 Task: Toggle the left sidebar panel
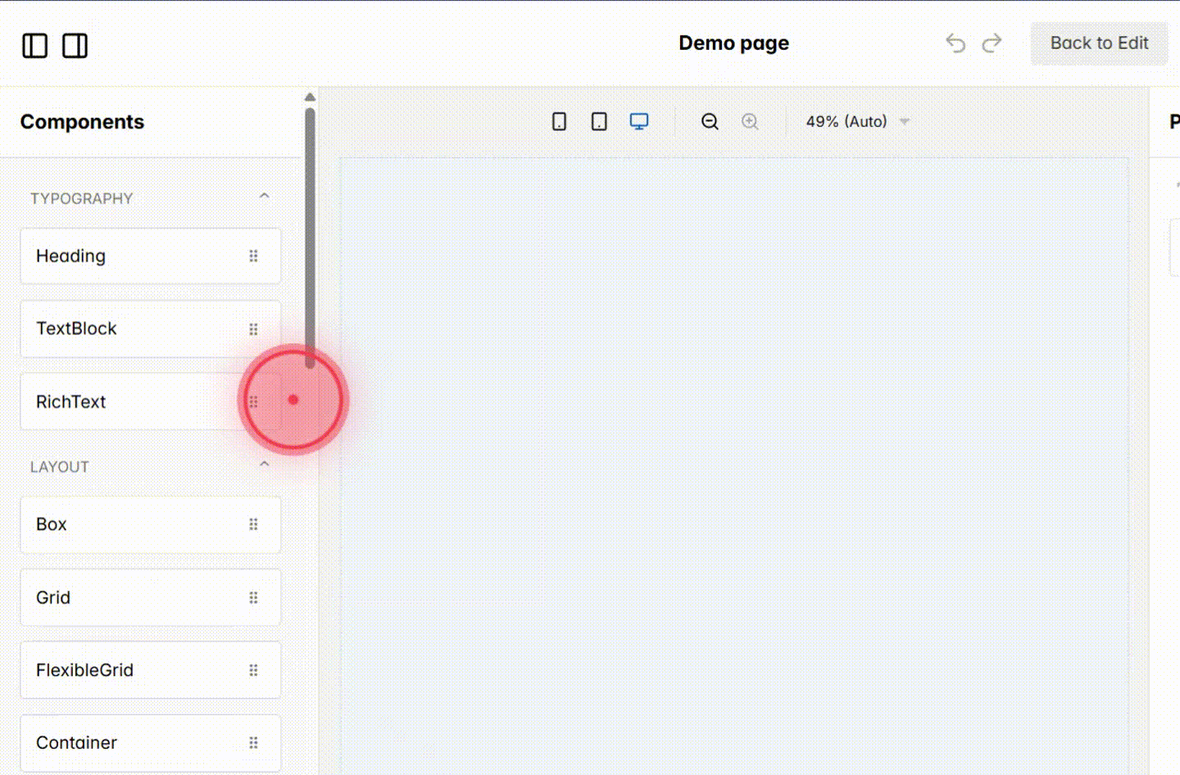click(34, 46)
